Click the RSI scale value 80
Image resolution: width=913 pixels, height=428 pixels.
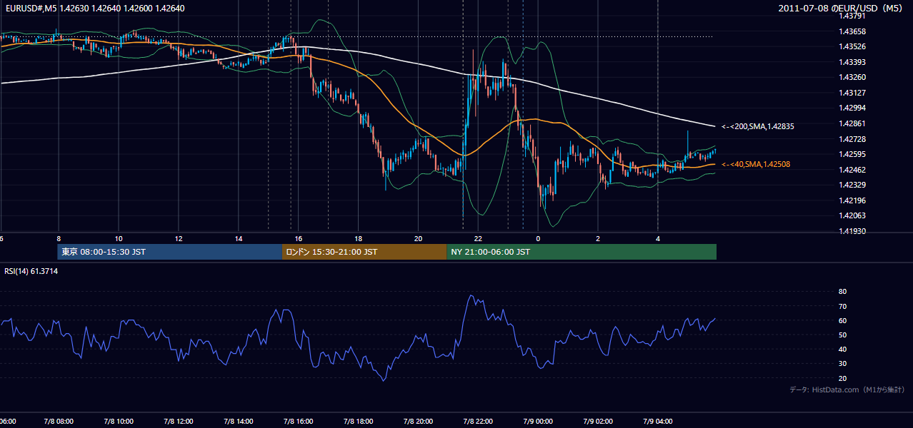[x=842, y=292]
